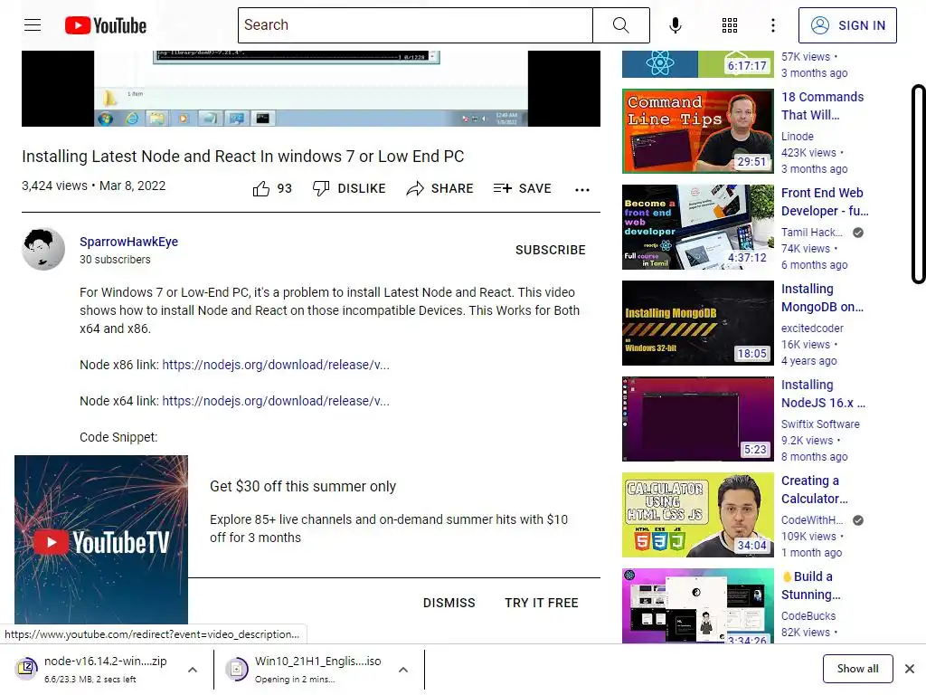Click the magnifier search button
Image resolution: width=926 pixels, height=695 pixels.
620,24
